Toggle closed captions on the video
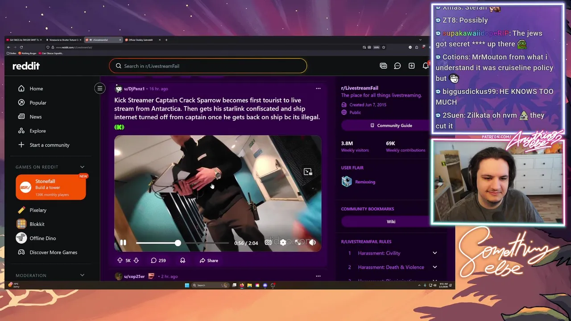Screen dimensions: 571x321 click(268, 243)
